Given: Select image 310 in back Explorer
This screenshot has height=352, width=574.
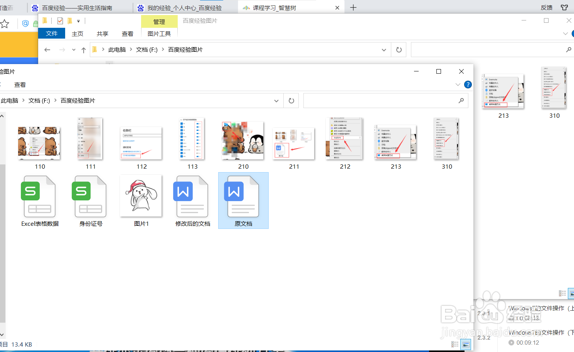Looking at the screenshot, I should [554, 87].
